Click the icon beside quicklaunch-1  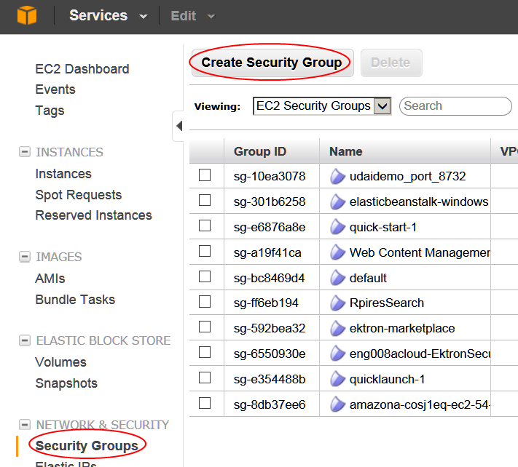tap(337, 379)
